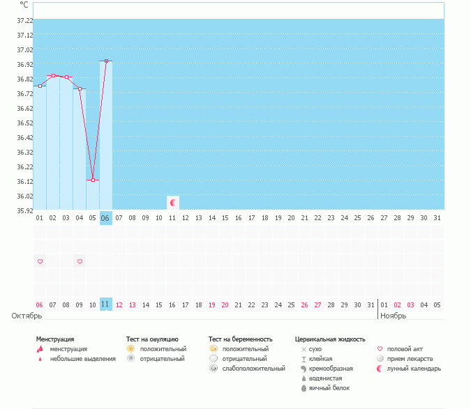
Task: Click red calendar date 26 in October
Action: point(305,305)
